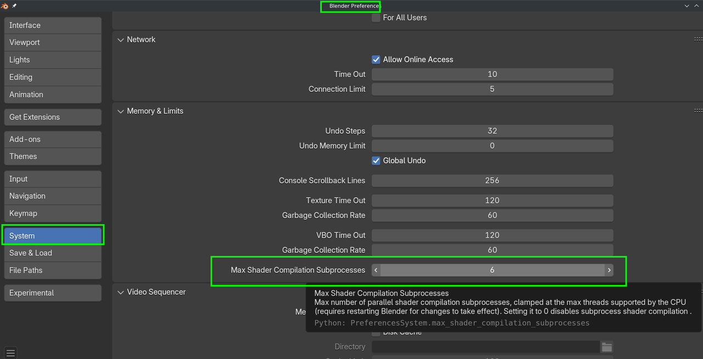Toggle the For All Users checkbox
Image resolution: width=703 pixels, height=359 pixels.
click(x=376, y=18)
